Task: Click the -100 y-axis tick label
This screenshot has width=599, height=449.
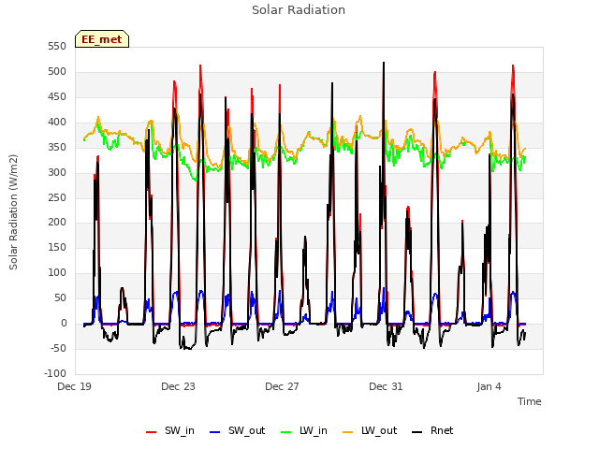Action: coord(55,373)
